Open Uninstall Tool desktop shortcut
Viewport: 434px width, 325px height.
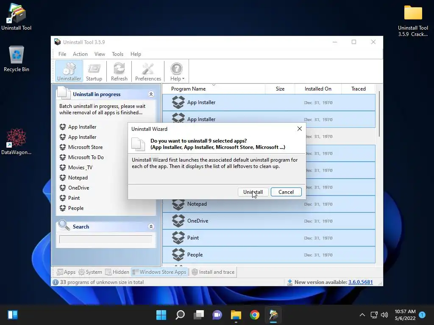[17, 17]
